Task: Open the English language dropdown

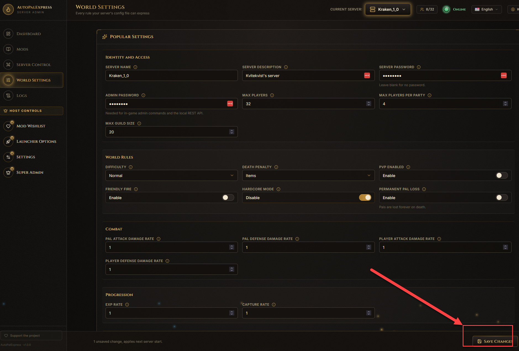Action: coord(486,9)
